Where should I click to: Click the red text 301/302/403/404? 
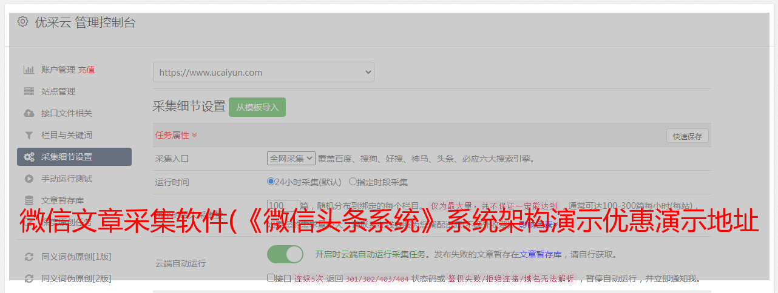click(x=377, y=279)
